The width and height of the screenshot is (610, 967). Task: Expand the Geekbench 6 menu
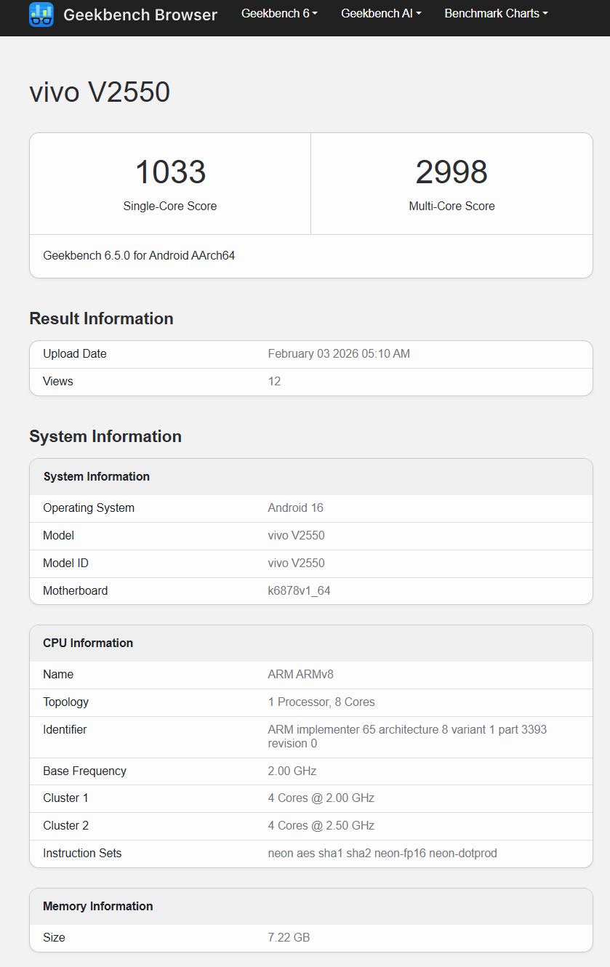click(x=279, y=14)
